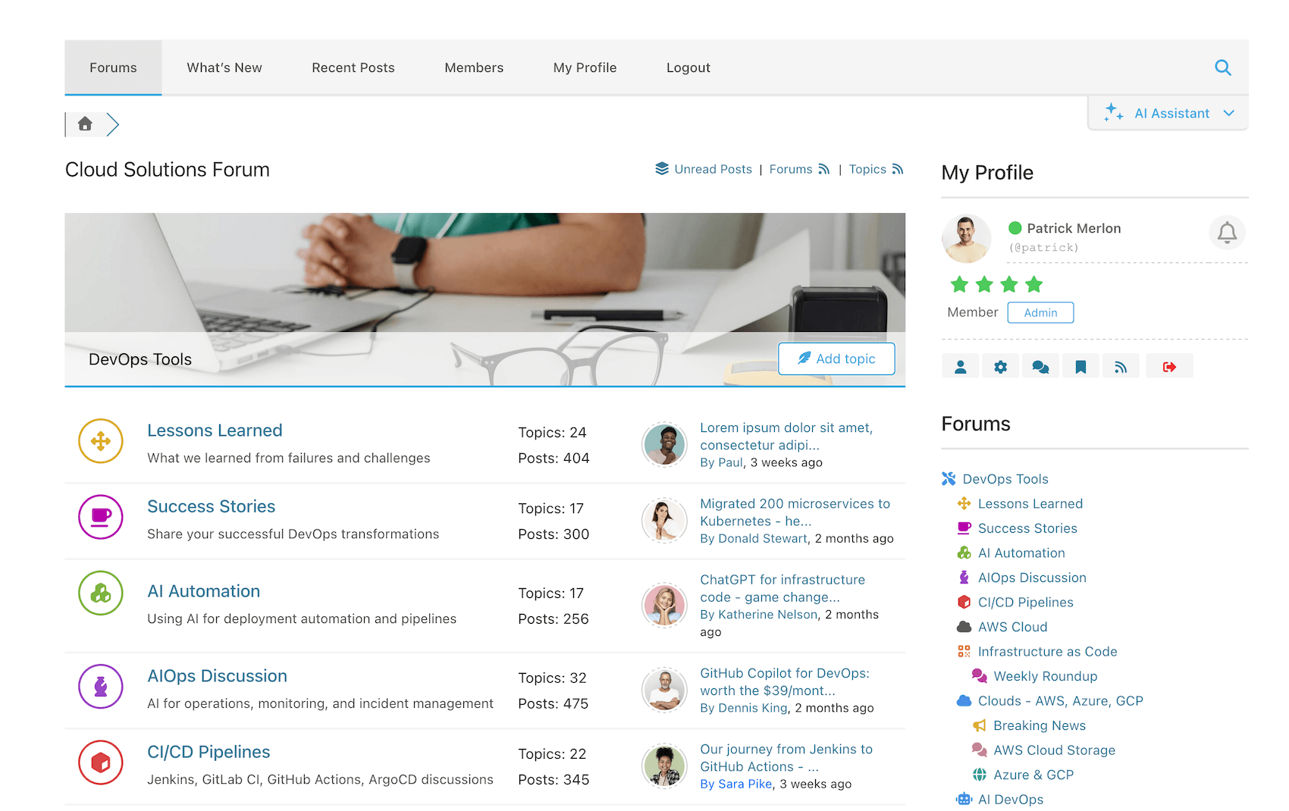The height and width of the screenshot is (811, 1289).
Task: Click the Add topic button
Action: [x=836, y=359]
